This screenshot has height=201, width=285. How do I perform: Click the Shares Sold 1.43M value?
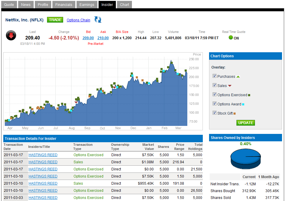coord(251,198)
